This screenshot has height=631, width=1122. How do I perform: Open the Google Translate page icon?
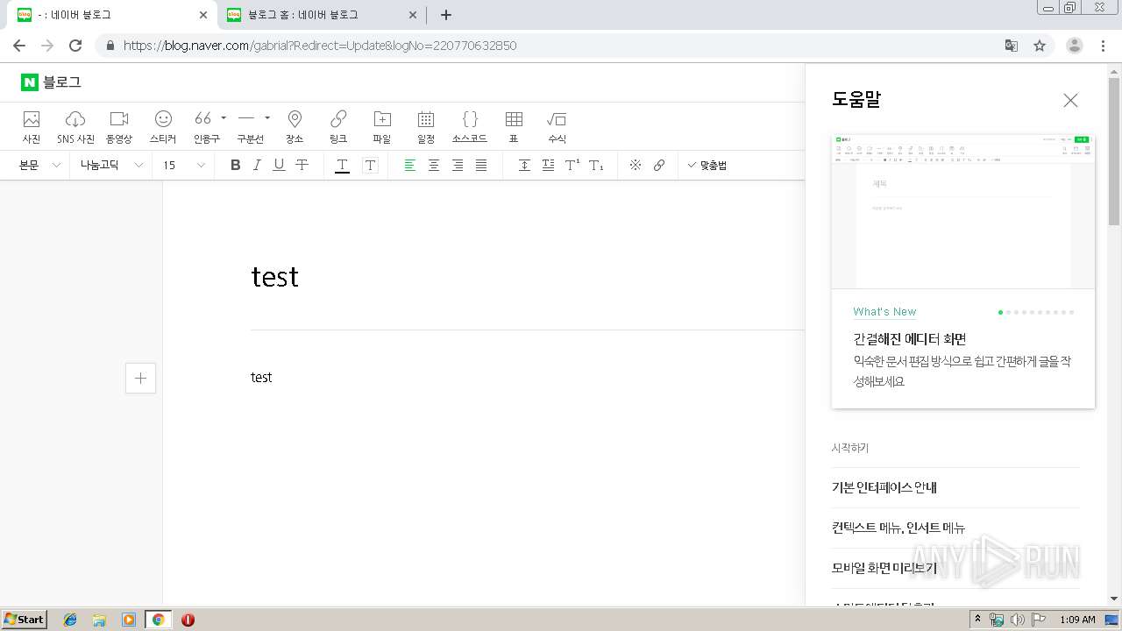point(1011,46)
